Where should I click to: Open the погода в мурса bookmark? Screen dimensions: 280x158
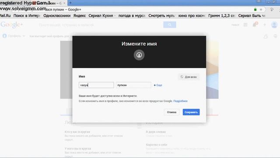tap(132, 16)
